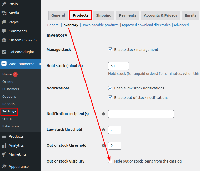The image size is (200, 171).
Task: Open the Emails settings tab
Action: [x=191, y=15]
